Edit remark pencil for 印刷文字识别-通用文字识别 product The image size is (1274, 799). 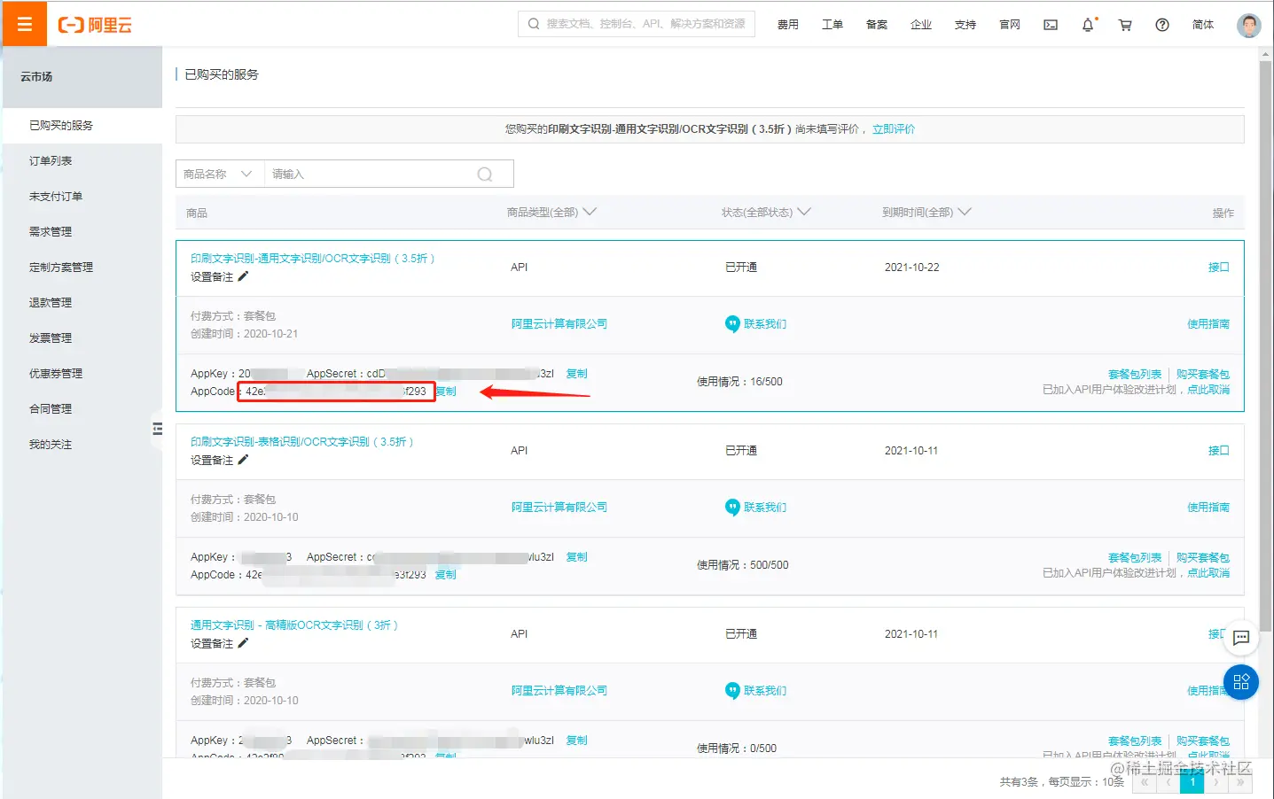click(x=243, y=276)
